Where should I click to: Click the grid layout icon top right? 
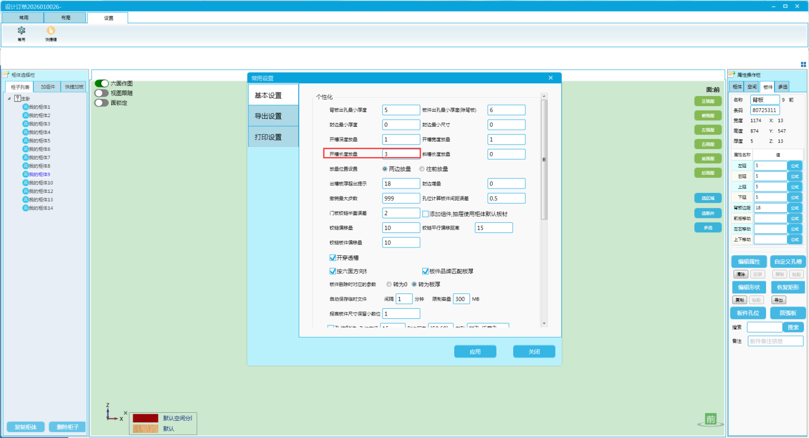point(803,64)
